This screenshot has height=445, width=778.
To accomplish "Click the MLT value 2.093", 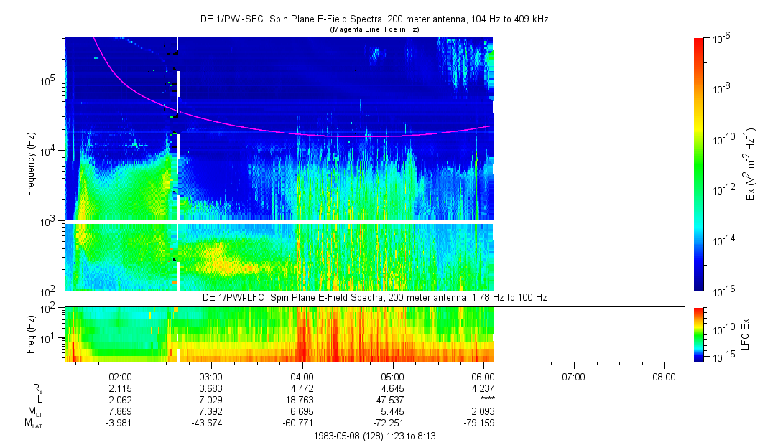I will (483, 411).
